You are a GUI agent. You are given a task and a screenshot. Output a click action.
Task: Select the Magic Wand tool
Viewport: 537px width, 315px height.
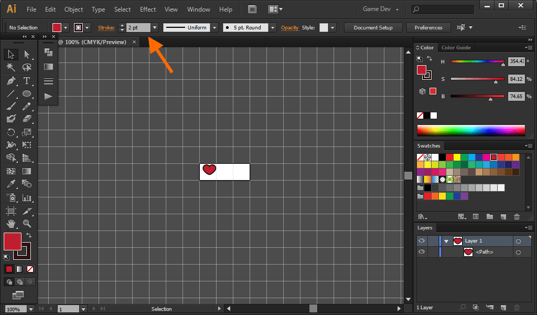(x=10, y=67)
